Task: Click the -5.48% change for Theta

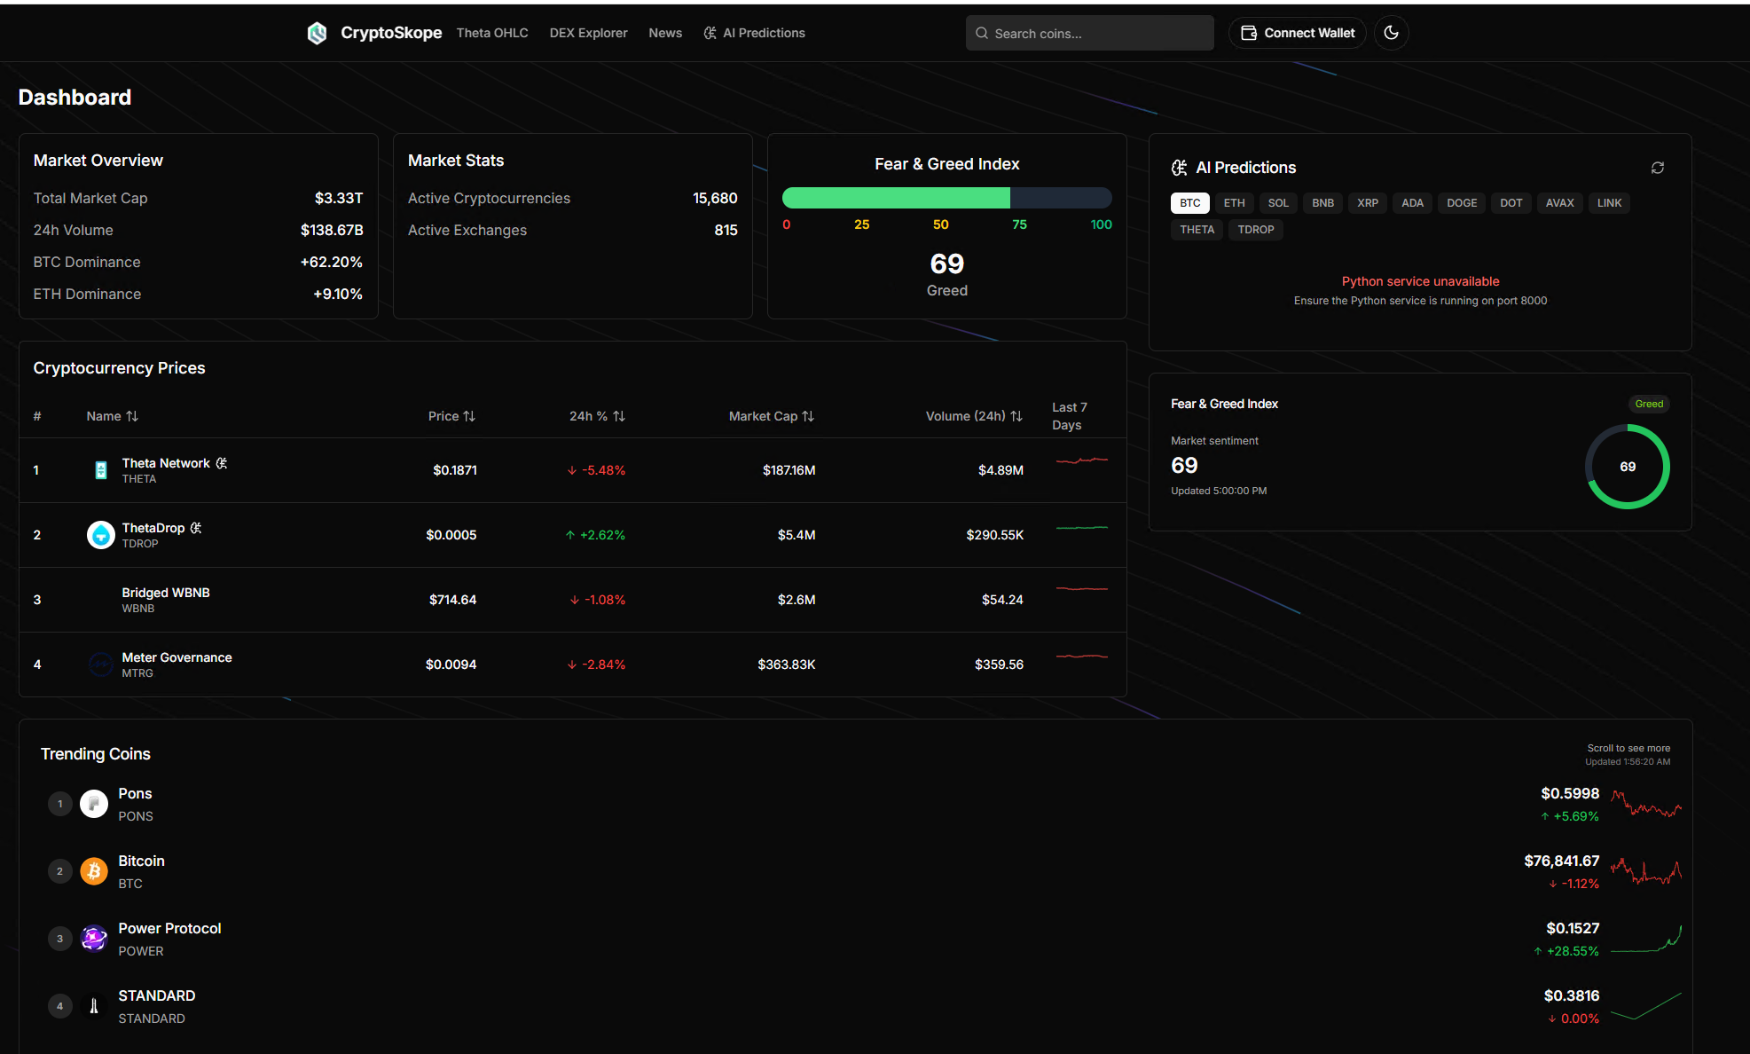Action: coord(596,470)
